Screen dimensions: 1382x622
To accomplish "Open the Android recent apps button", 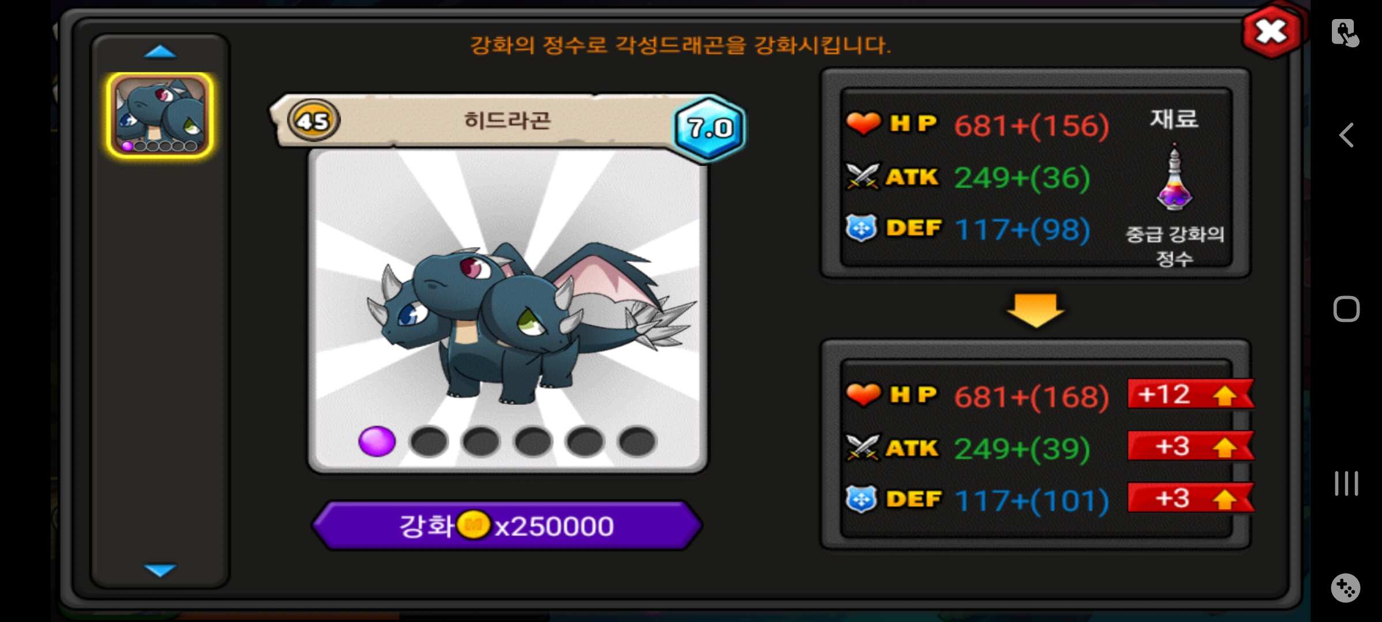I will (x=1346, y=483).
